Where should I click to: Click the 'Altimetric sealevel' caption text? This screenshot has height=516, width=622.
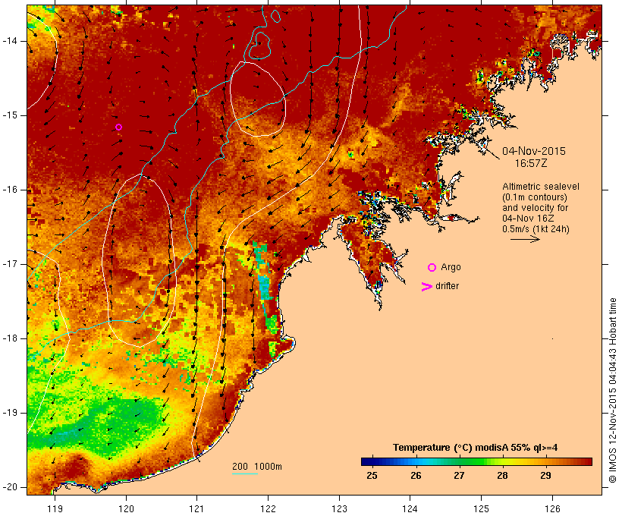coord(541,187)
